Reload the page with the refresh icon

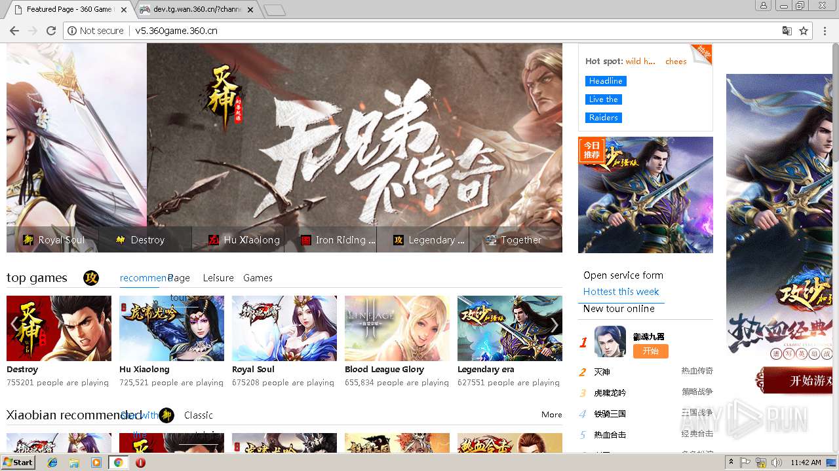(x=50, y=31)
